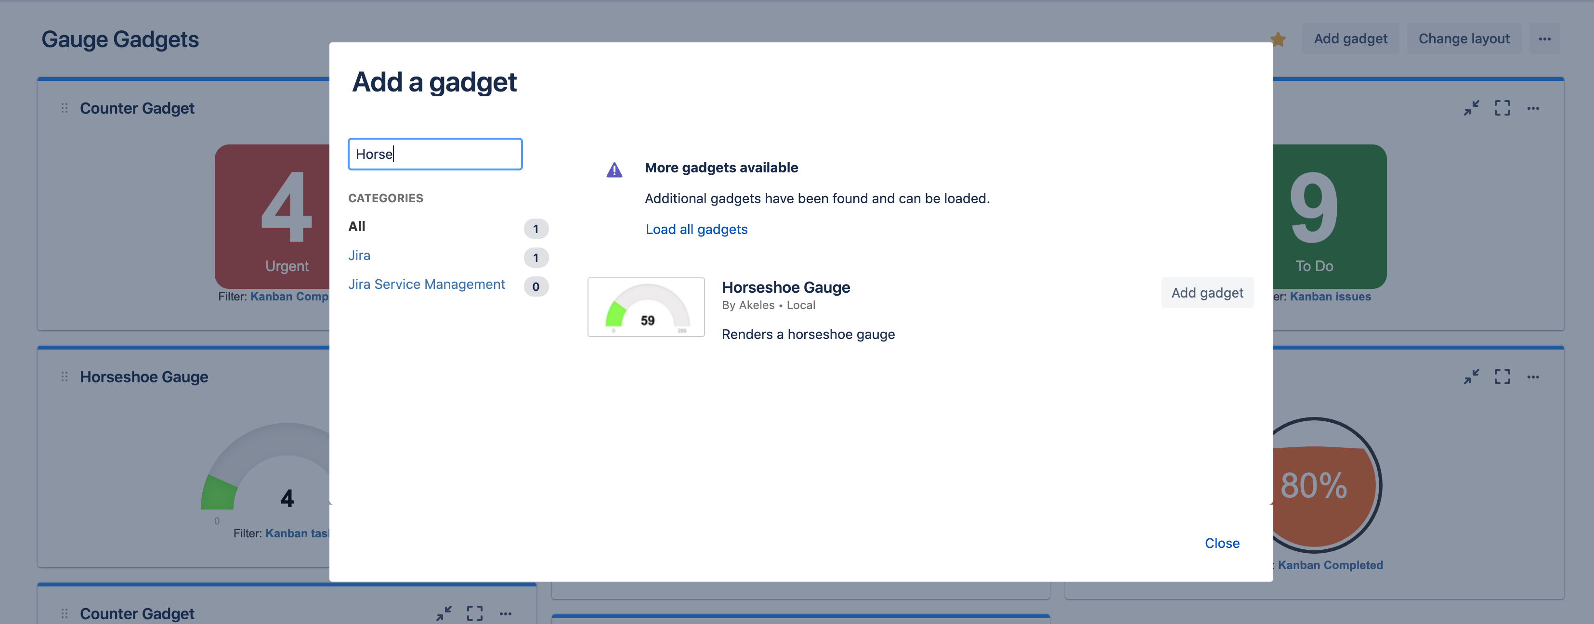Open the bottom Counter Gadget's ellipsis menu
This screenshot has width=1594, height=624.
pos(505,613)
